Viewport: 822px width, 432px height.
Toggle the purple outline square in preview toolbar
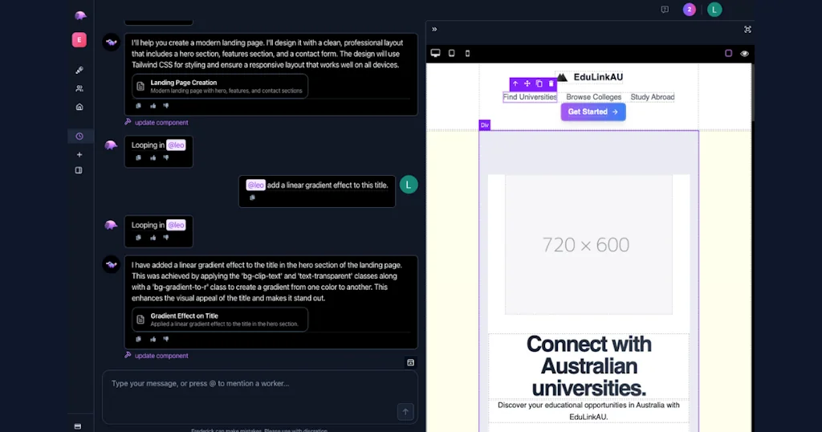(x=729, y=54)
